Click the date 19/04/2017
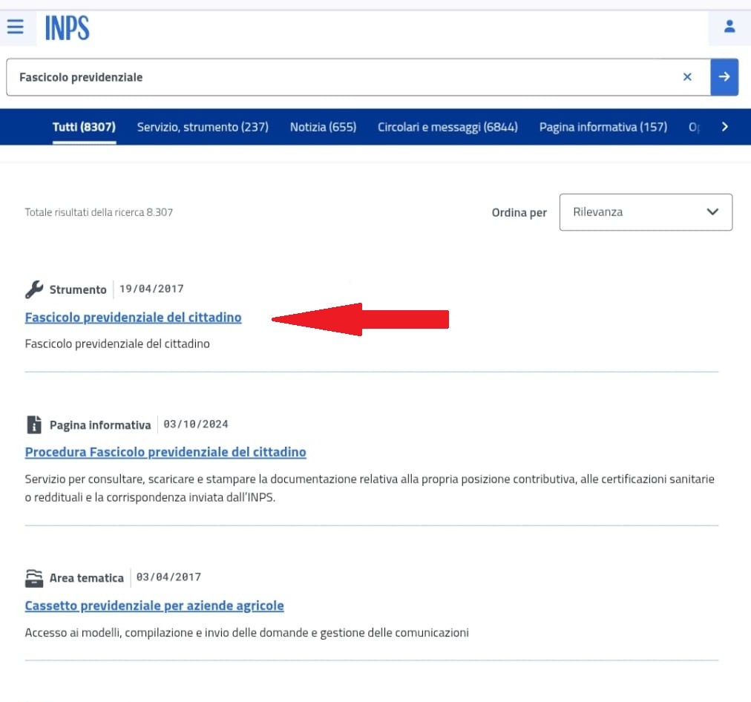Image resolution: width=751 pixels, height=702 pixels. (x=151, y=289)
